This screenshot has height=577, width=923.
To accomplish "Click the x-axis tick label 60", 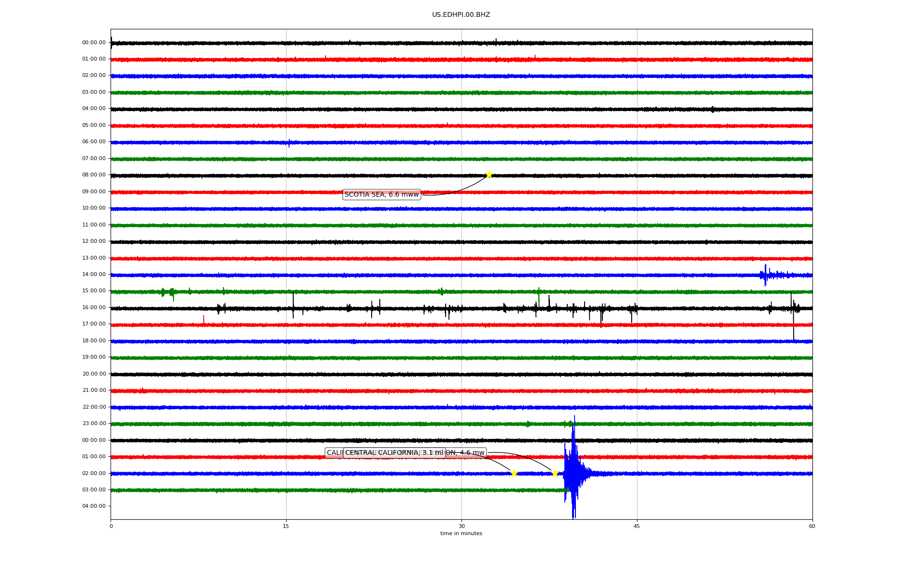I will click(x=812, y=527).
